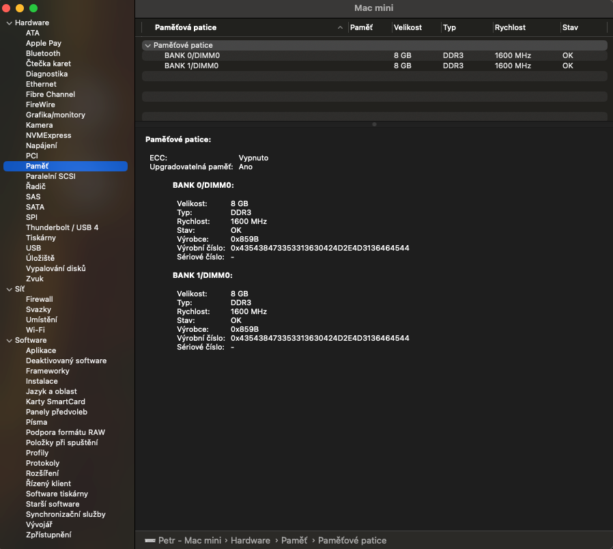The image size is (613, 549).
Task: Open NVMExpress in the sidebar
Action: tap(48, 135)
